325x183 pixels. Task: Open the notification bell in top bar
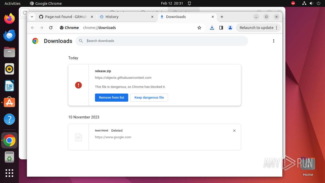pyautogui.click(x=189, y=3)
